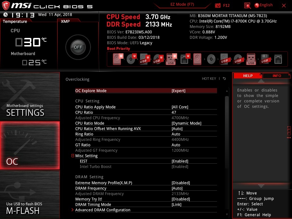Toggle Memory Try It! Disabled value

click(181, 199)
